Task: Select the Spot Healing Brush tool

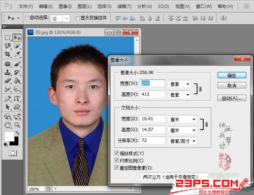Action: (x=8, y=64)
